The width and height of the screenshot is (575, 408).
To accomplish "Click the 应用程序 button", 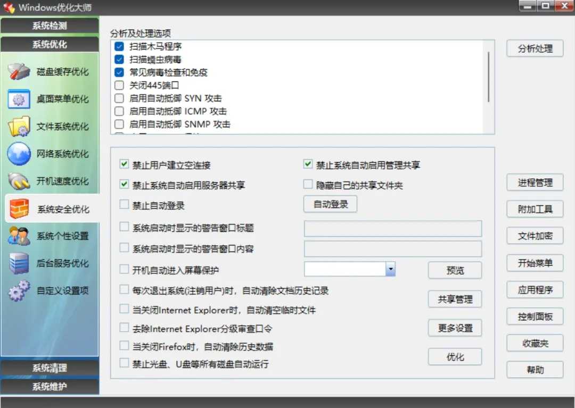I will pyautogui.click(x=535, y=290).
